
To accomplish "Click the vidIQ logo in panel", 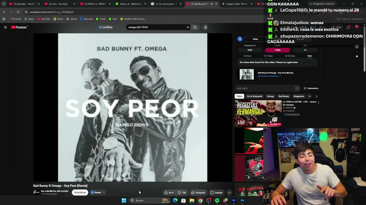I will [240, 39].
